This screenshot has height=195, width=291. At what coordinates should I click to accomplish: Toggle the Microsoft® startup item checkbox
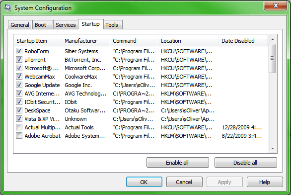click(19, 68)
